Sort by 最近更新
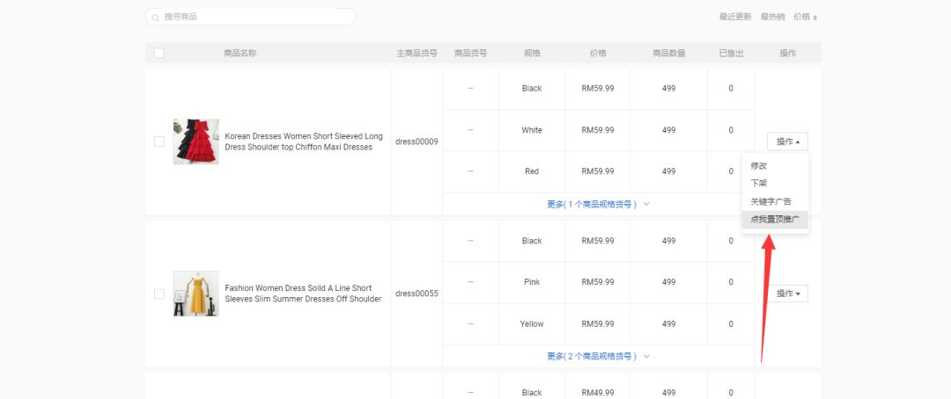 (735, 18)
